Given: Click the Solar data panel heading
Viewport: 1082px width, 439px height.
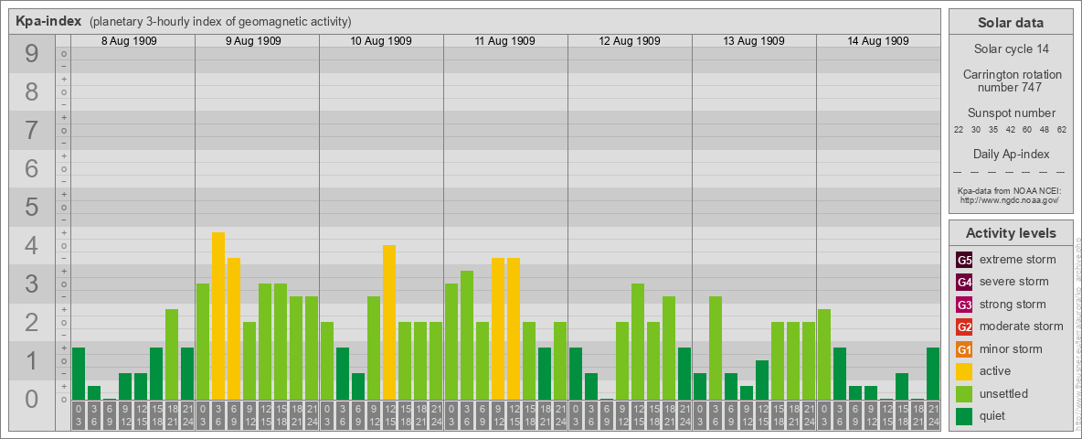Looking at the screenshot, I should pyautogui.click(x=1011, y=23).
